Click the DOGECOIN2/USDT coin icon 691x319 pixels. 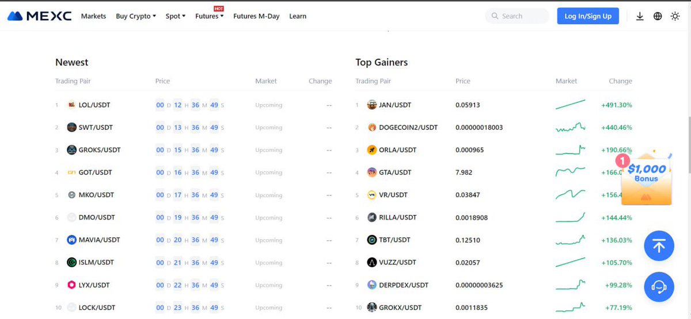click(372, 128)
